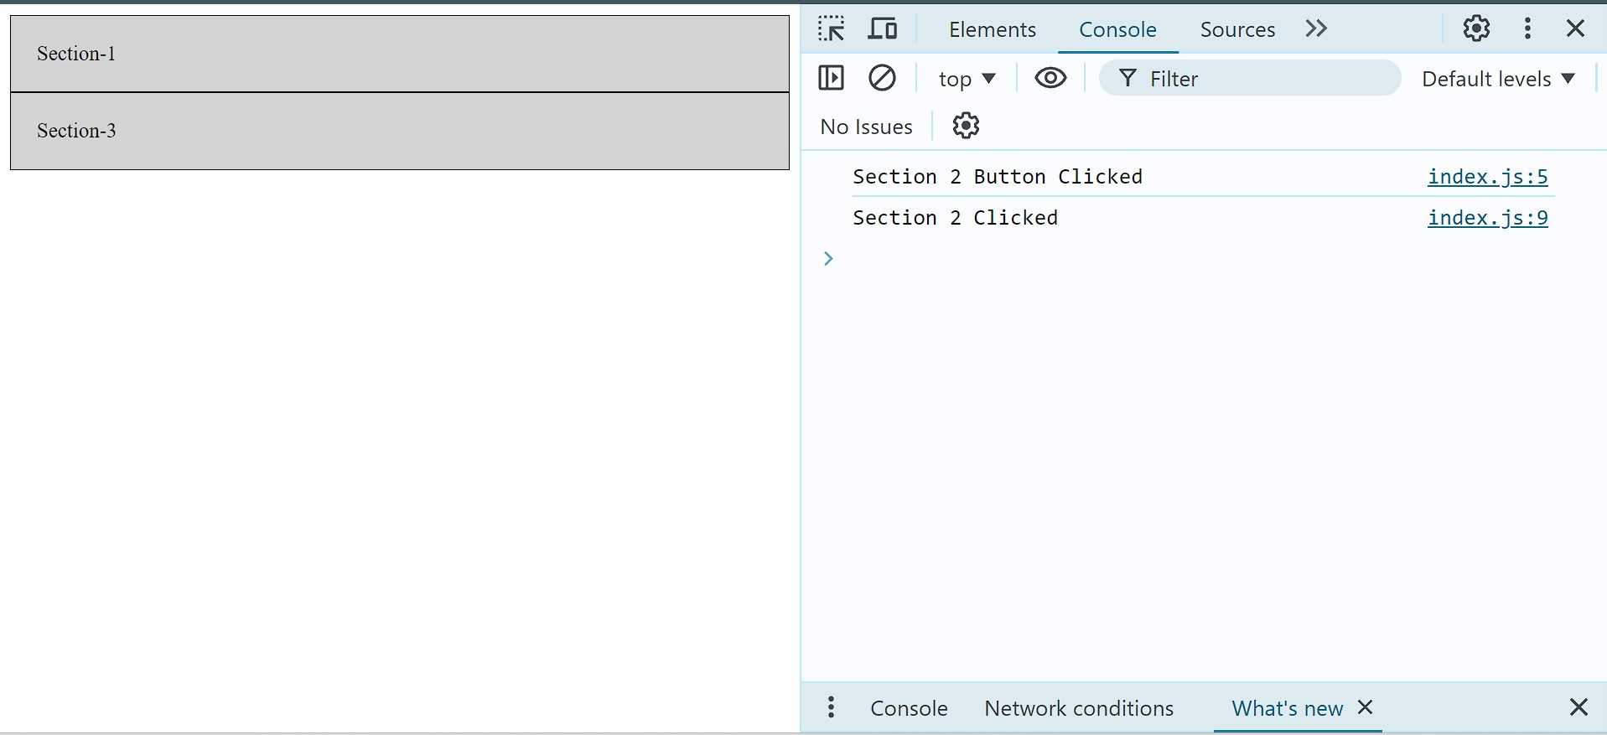Select the Console tab in bottom drawer

(x=909, y=708)
